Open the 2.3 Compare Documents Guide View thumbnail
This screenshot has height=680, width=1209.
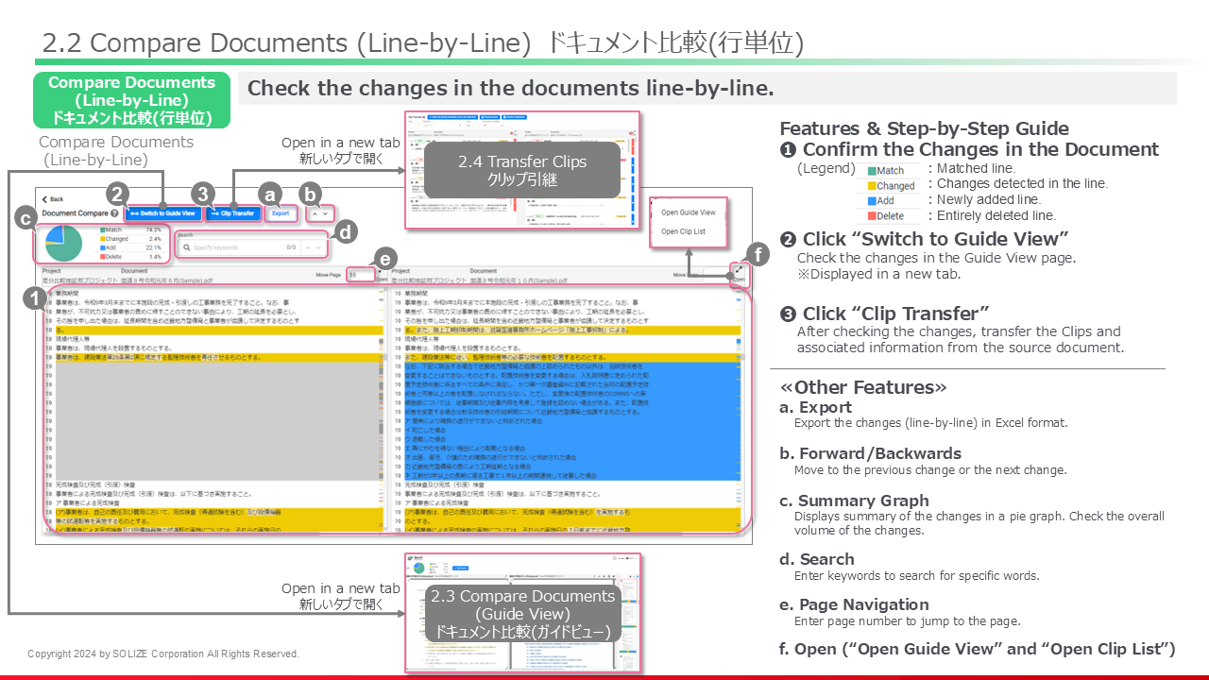click(x=522, y=611)
